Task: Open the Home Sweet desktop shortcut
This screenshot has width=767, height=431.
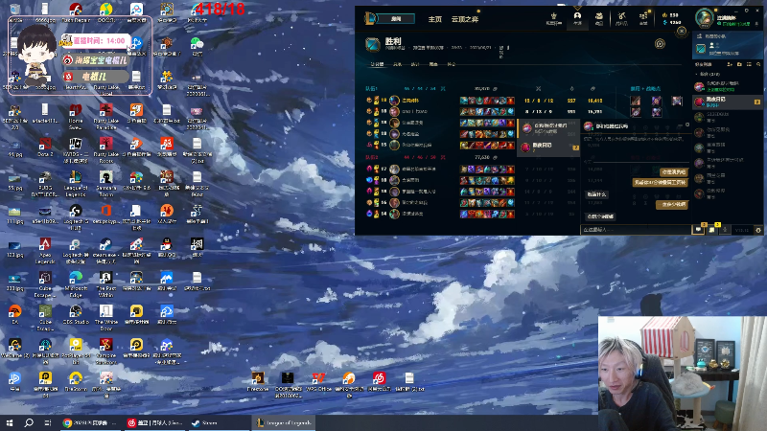Action: point(76,117)
